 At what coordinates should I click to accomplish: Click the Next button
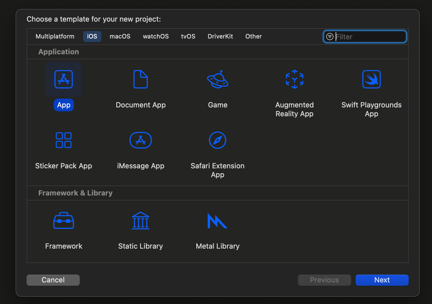[382, 280]
